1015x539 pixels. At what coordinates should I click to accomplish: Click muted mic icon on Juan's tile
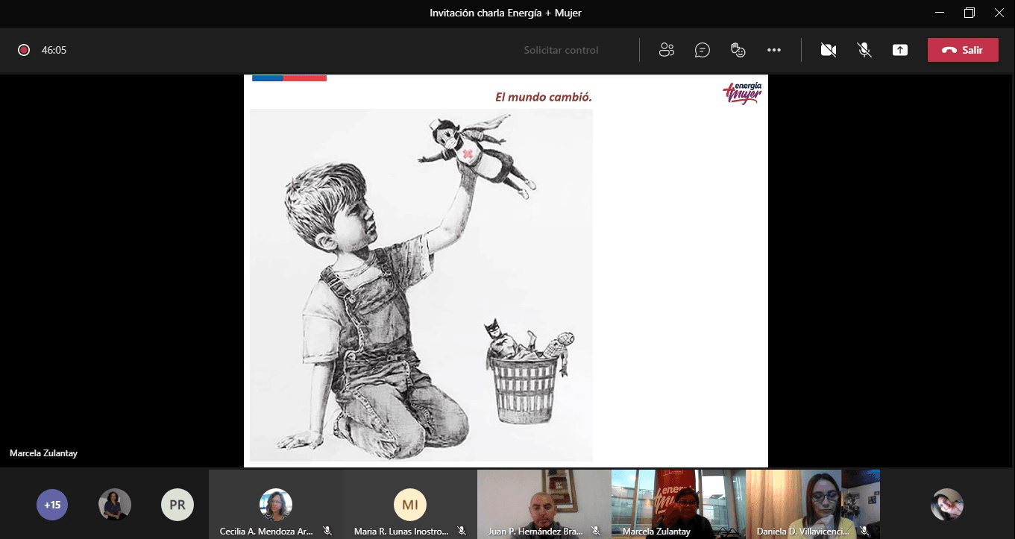pos(596,531)
